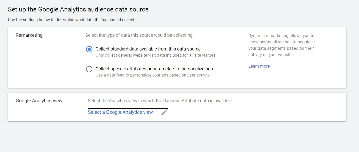
Task: Choose collecting specific attributes to personalize ads
Action: (x=89, y=69)
